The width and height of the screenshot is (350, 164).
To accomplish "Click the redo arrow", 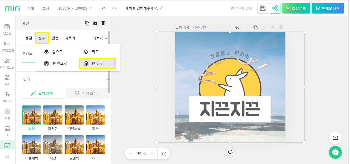I will 114,8.
